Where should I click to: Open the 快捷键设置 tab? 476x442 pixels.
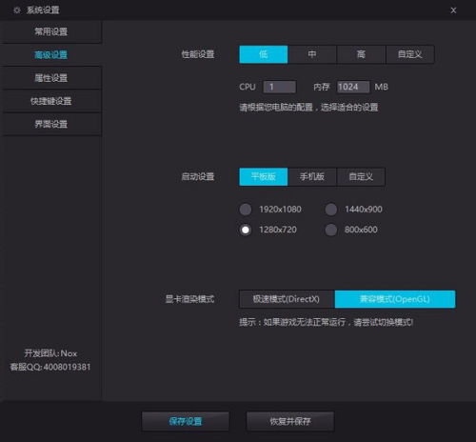[x=50, y=101]
